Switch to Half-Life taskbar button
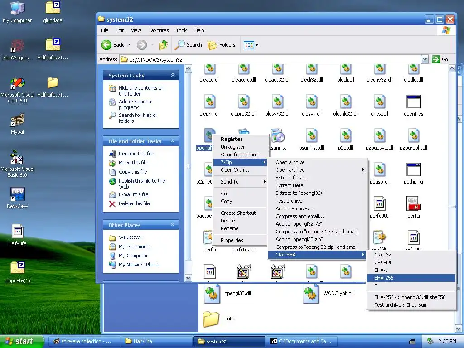464x348 pixels. pos(156,341)
